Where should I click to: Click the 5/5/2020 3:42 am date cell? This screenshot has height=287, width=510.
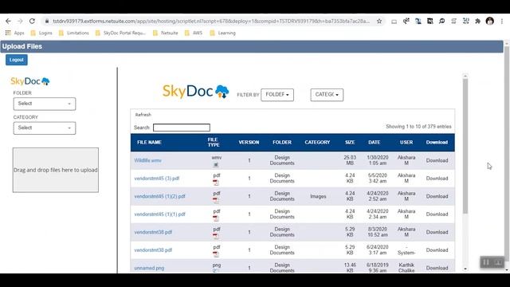[377, 178]
